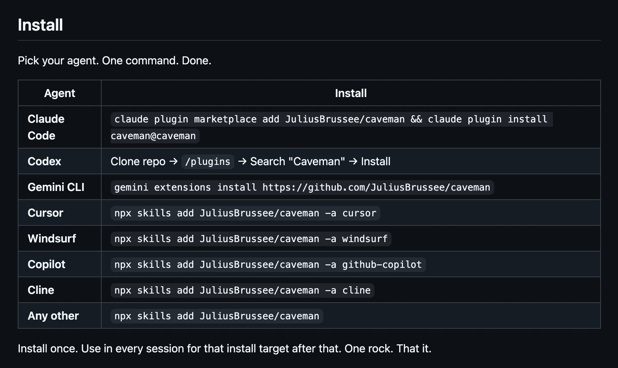Click the npx command ending in windsurf

click(251, 239)
